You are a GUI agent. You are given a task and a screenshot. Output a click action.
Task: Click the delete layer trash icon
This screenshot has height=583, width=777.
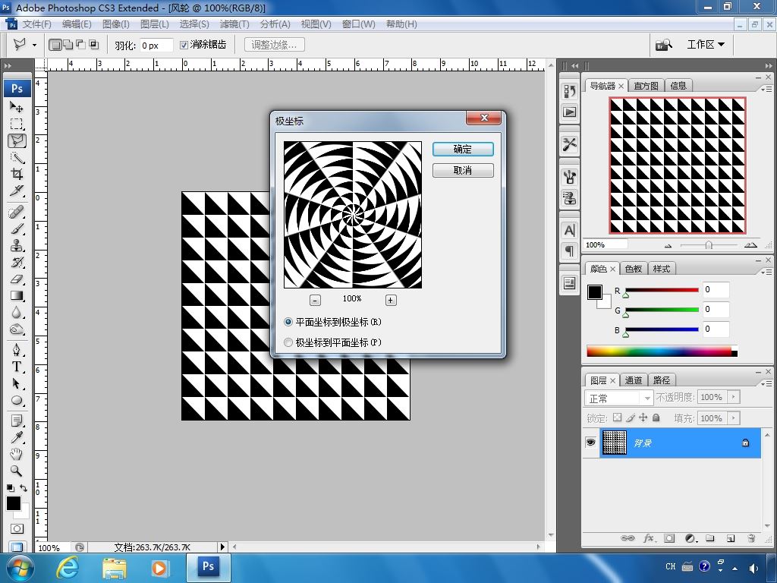[750, 538]
